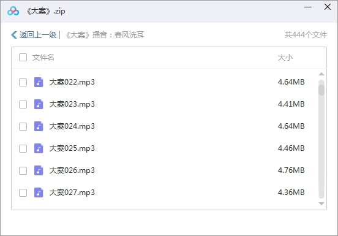Image resolution: width=338 pixels, height=236 pixels.
Task: Click the 大小 column header
Action: coord(285,58)
